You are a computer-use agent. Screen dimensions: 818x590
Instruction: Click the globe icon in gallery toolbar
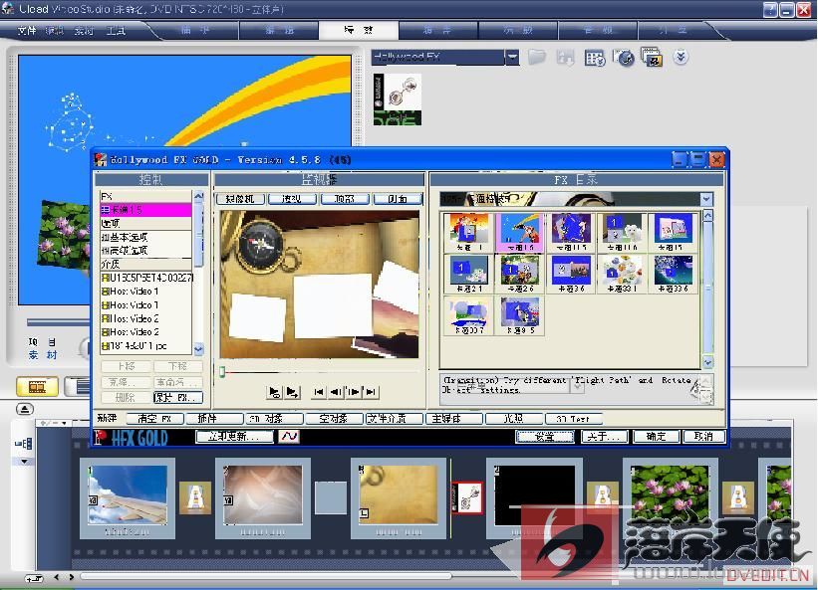pyautogui.click(x=624, y=58)
